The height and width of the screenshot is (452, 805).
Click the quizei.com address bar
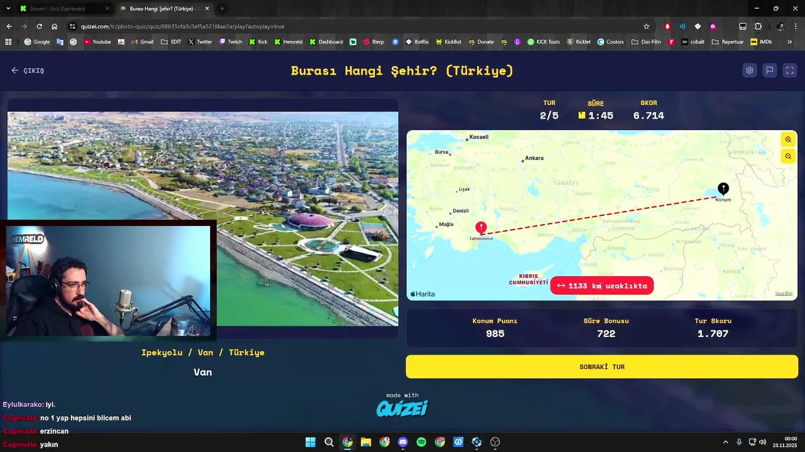point(358,26)
